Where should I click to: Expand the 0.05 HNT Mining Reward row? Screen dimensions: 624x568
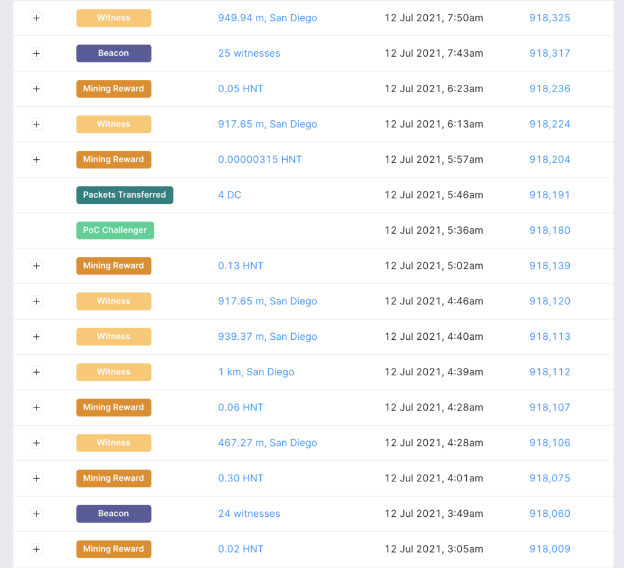(x=37, y=89)
